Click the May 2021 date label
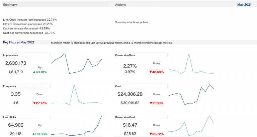 click(244, 5)
